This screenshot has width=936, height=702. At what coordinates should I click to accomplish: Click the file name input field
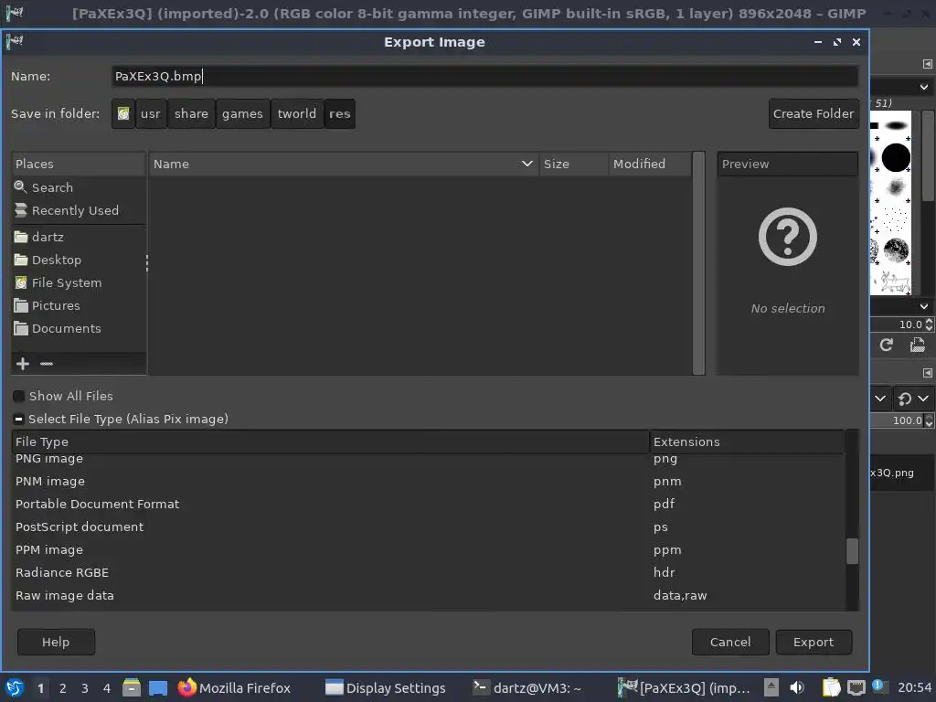point(484,76)
